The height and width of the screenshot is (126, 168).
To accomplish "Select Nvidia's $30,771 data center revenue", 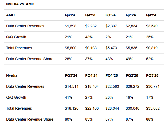I will [153, 86].
